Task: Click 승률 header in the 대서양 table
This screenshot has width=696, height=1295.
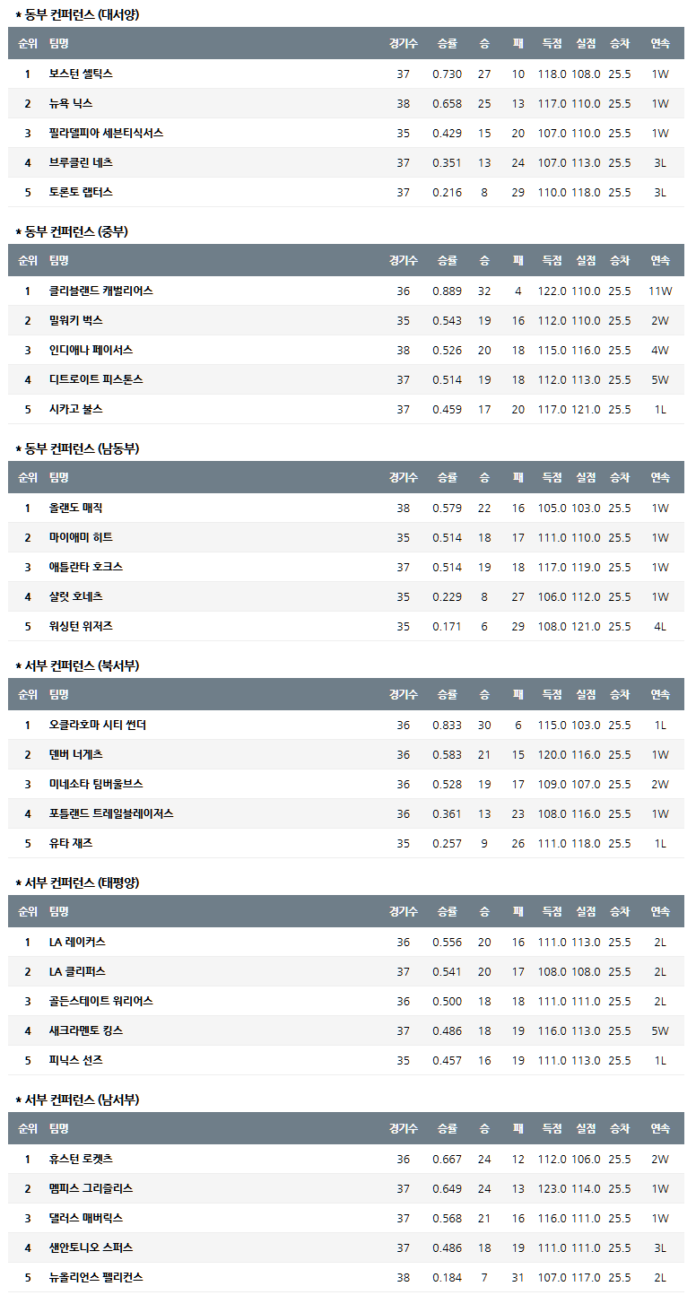Action: pos(447,43)
